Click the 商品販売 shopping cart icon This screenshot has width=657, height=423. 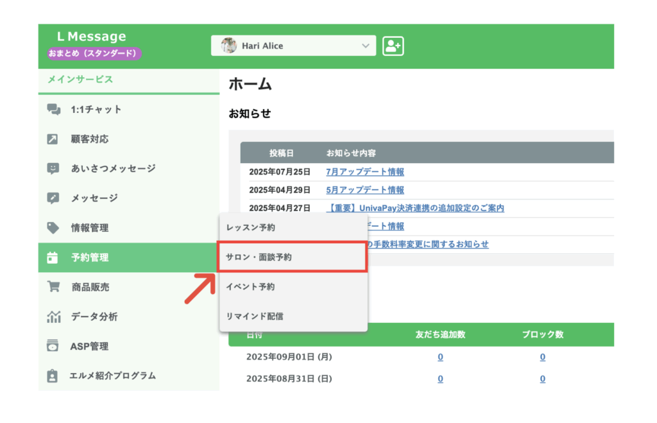pos(53,287)
